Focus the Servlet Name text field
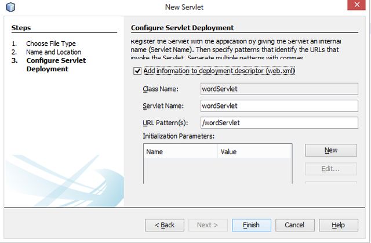 [278, 106]
